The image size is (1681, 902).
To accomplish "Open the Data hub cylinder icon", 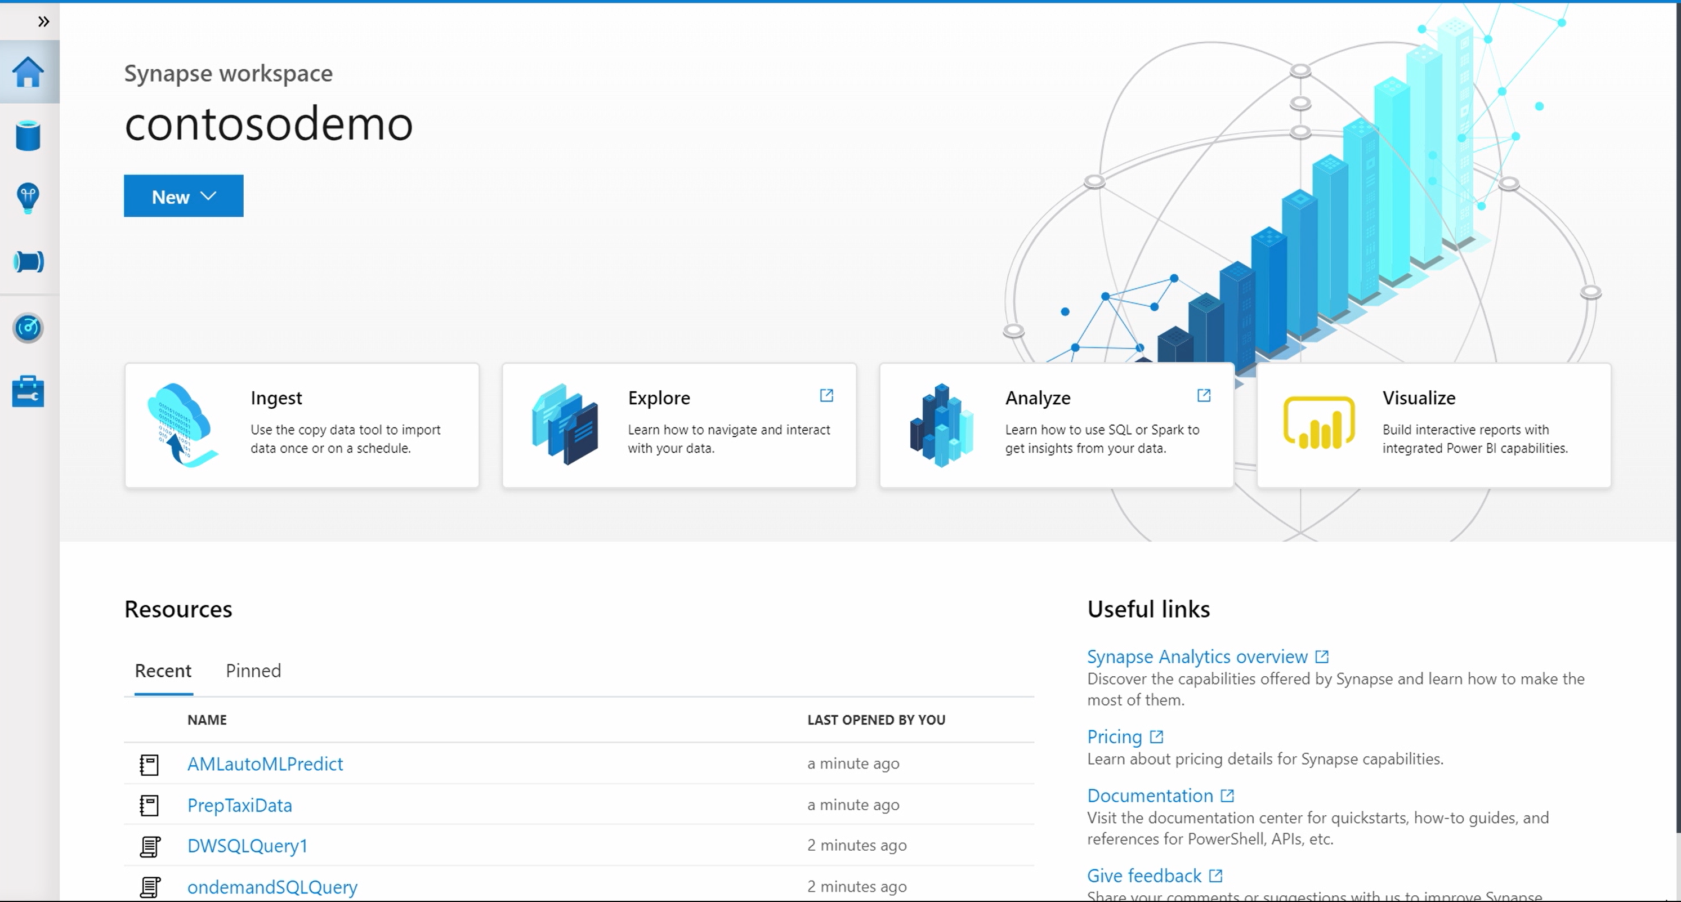I will point(28,136).
